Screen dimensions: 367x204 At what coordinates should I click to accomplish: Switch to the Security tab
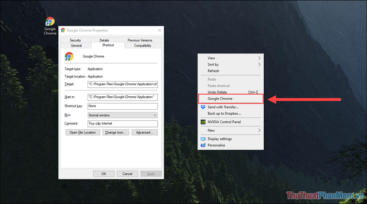[x=75, y=40]
